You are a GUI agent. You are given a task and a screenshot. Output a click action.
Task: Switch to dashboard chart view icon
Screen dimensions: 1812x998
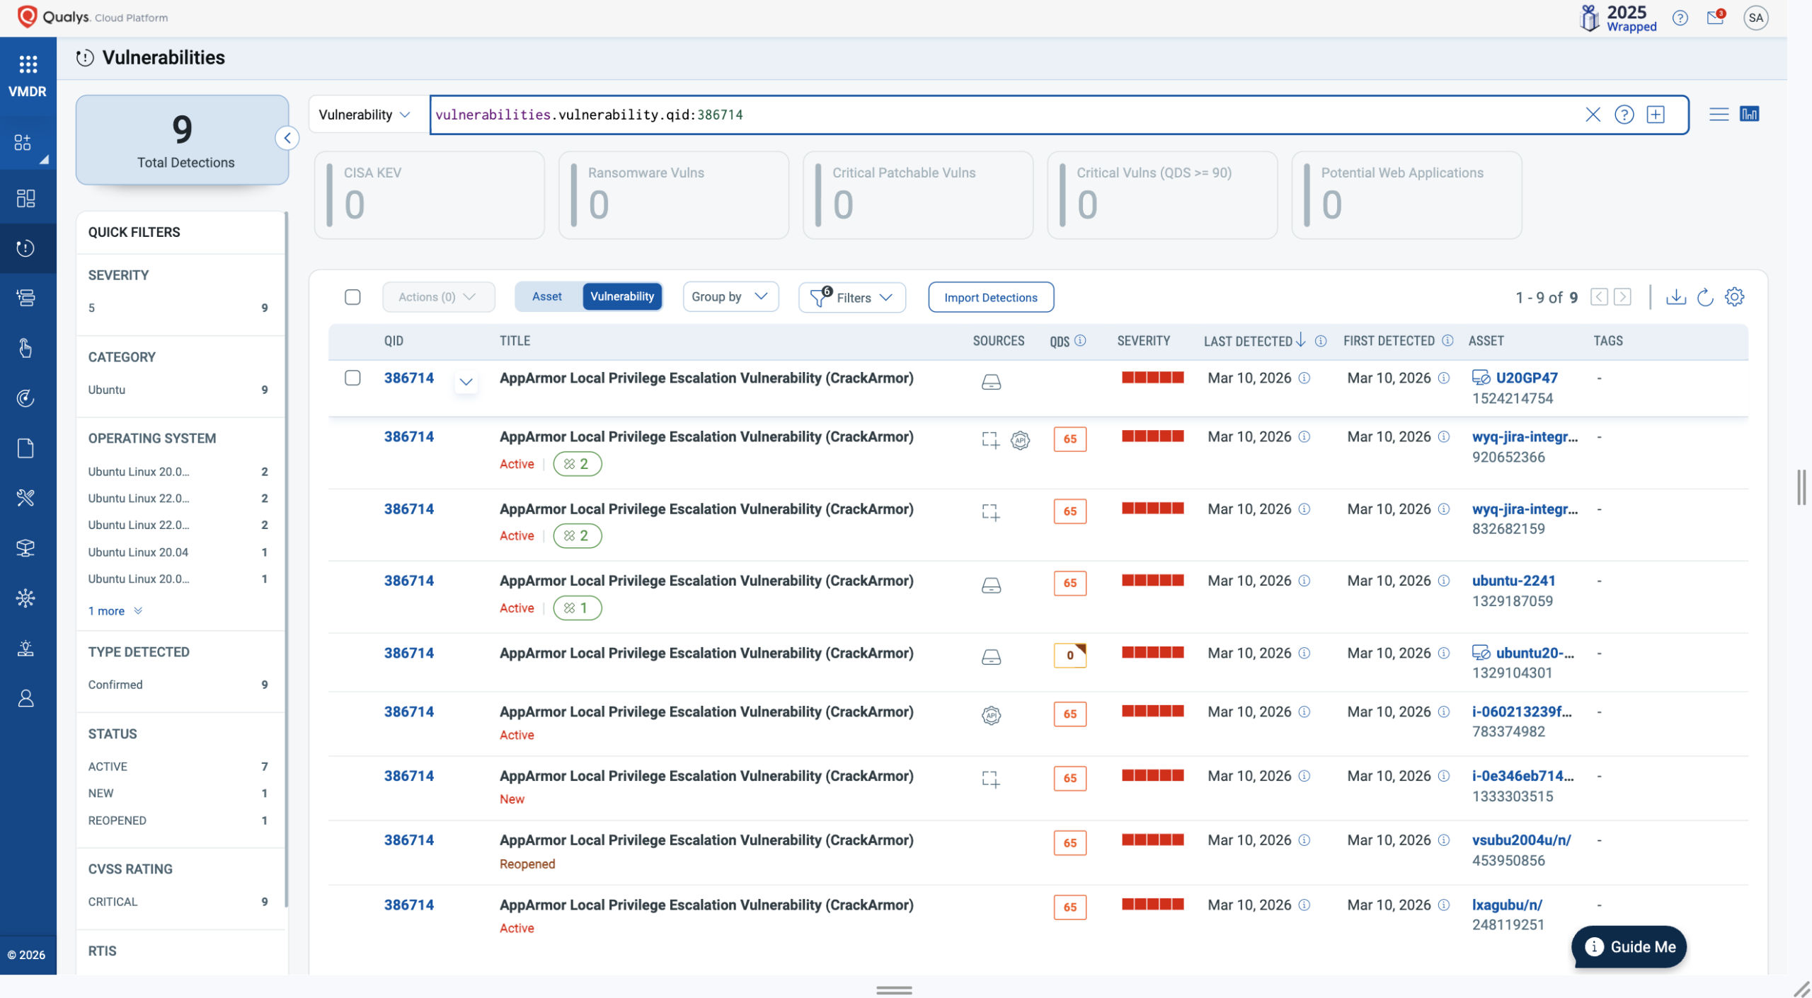[x=1749, y=115]
